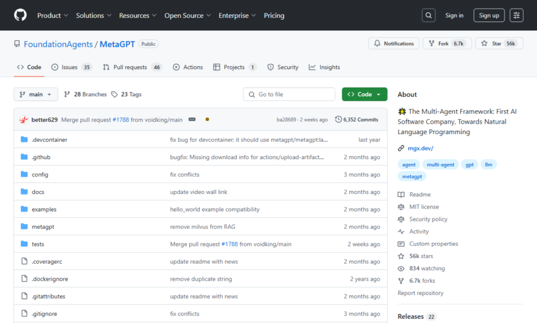Screen dimensions: 537x323
Task: Star the MetaGPT repository
Action: click(x=499, y=43)
